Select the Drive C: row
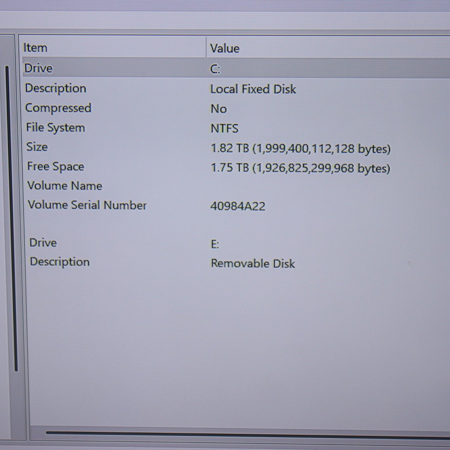The height and width of the screenshot is (450, 450). click(x=38, y=68)
